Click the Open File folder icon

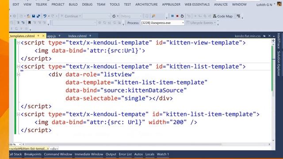pos(28,16)
